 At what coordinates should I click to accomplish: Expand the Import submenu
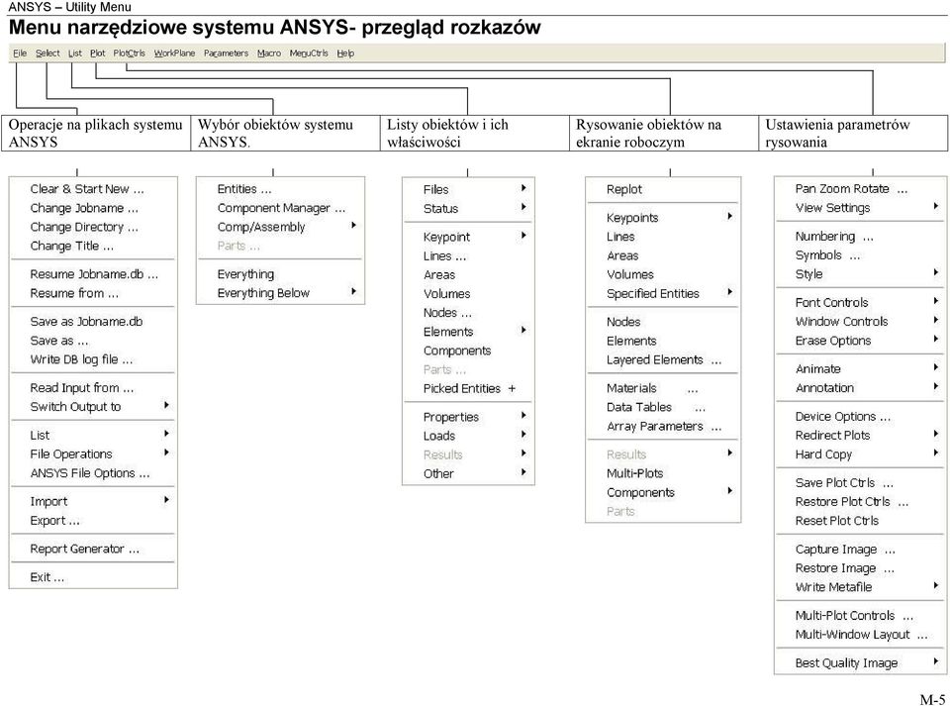[x=93, y=502]
